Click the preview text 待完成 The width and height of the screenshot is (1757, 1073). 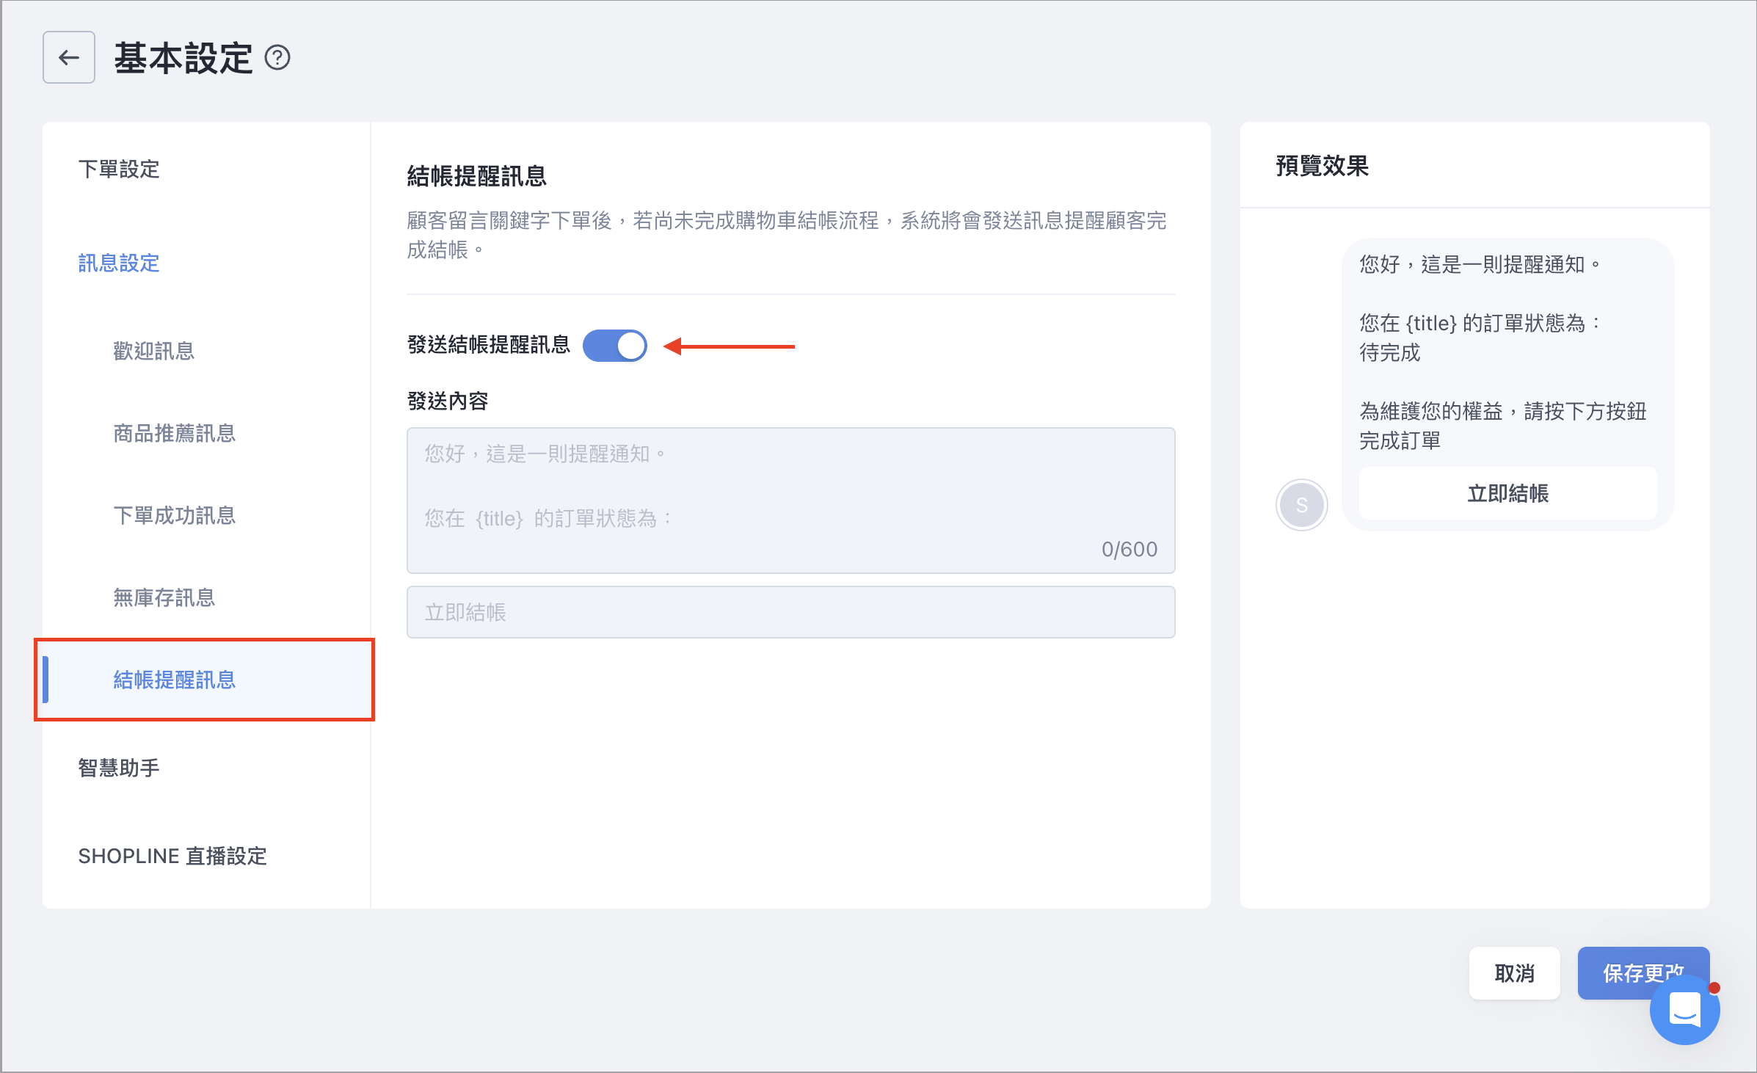(1390, 352)
